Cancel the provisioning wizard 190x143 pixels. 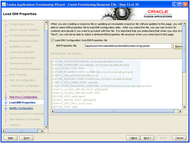click(179, 138)
